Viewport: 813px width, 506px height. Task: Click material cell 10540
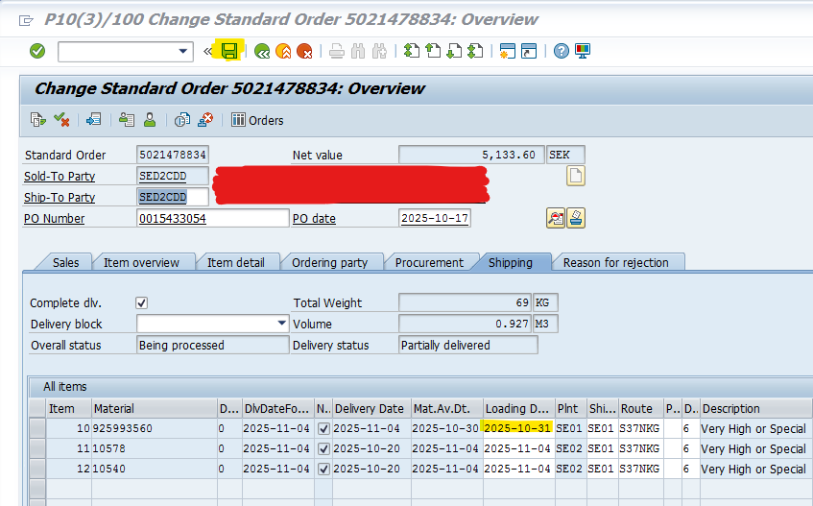155,470
